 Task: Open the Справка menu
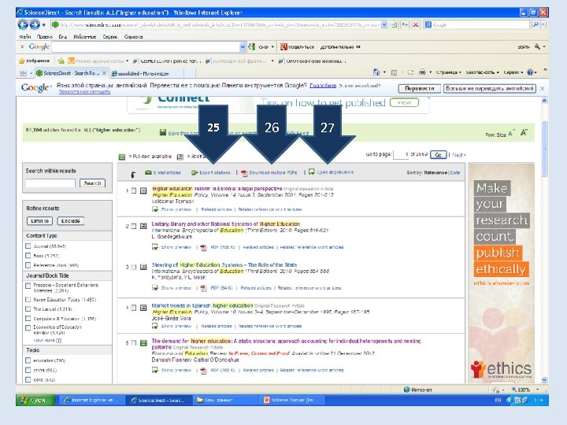tap(133, 36)
